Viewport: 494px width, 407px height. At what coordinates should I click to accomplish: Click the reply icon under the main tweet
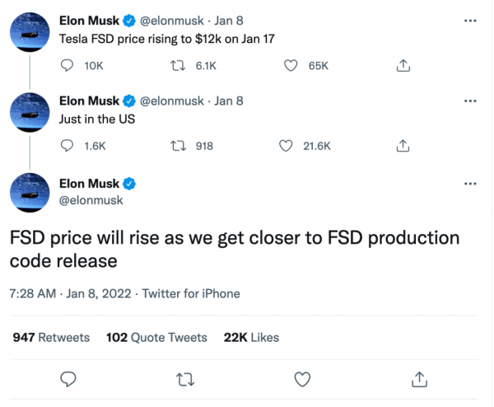(69, 379)
